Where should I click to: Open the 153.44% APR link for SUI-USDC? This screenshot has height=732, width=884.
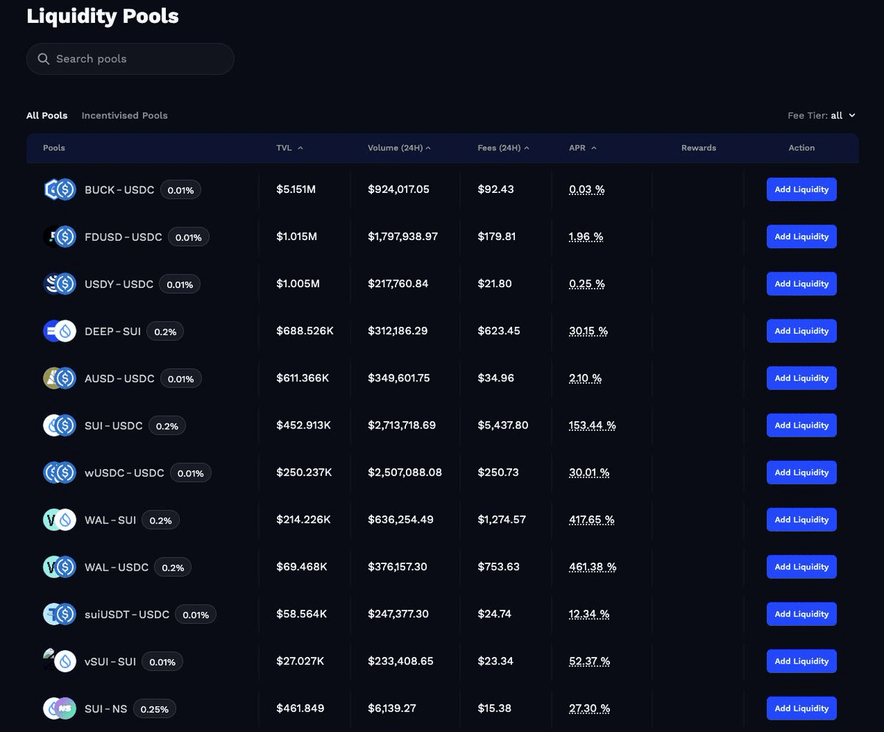(x=592, y=425)
